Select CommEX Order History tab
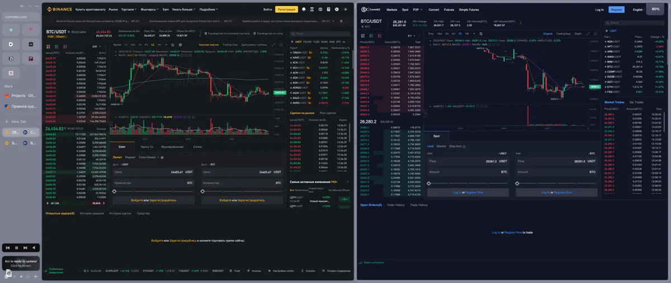Image resolution: width=671 pixels, height=283 pixels. [x=396, y=205]
